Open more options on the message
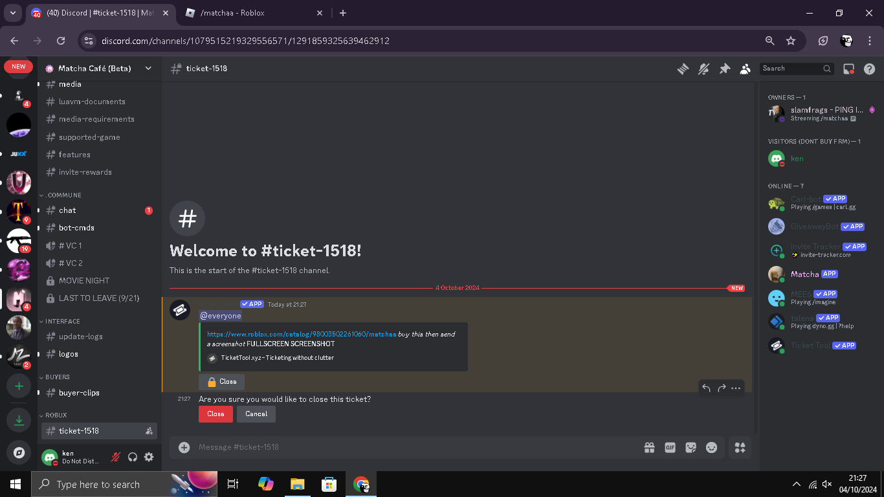 tap(736, 388)
